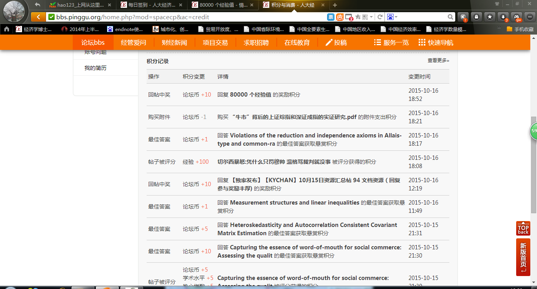Click the green security shield in the address bar

coord(51,17)
